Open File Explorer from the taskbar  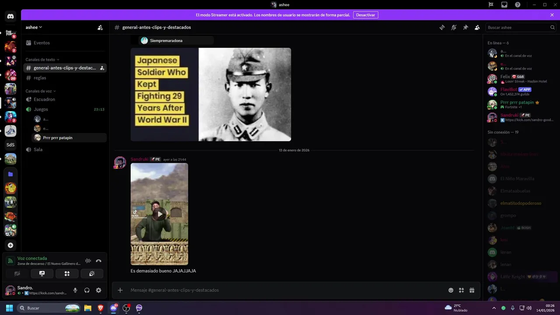[x=87, y=308]
